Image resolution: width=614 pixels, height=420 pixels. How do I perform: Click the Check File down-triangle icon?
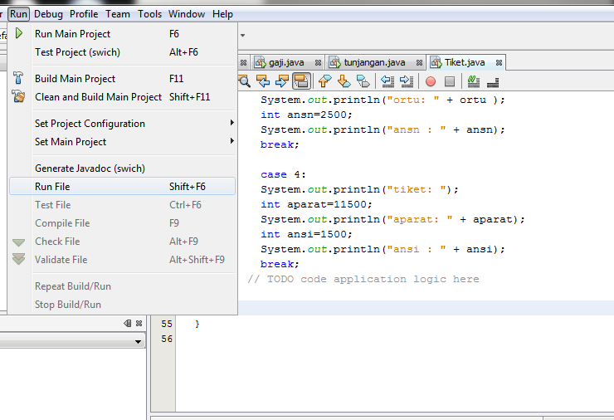pyautogui.click(x=18, y=242)
